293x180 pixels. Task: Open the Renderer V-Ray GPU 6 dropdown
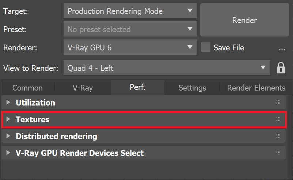pos(130,47)
